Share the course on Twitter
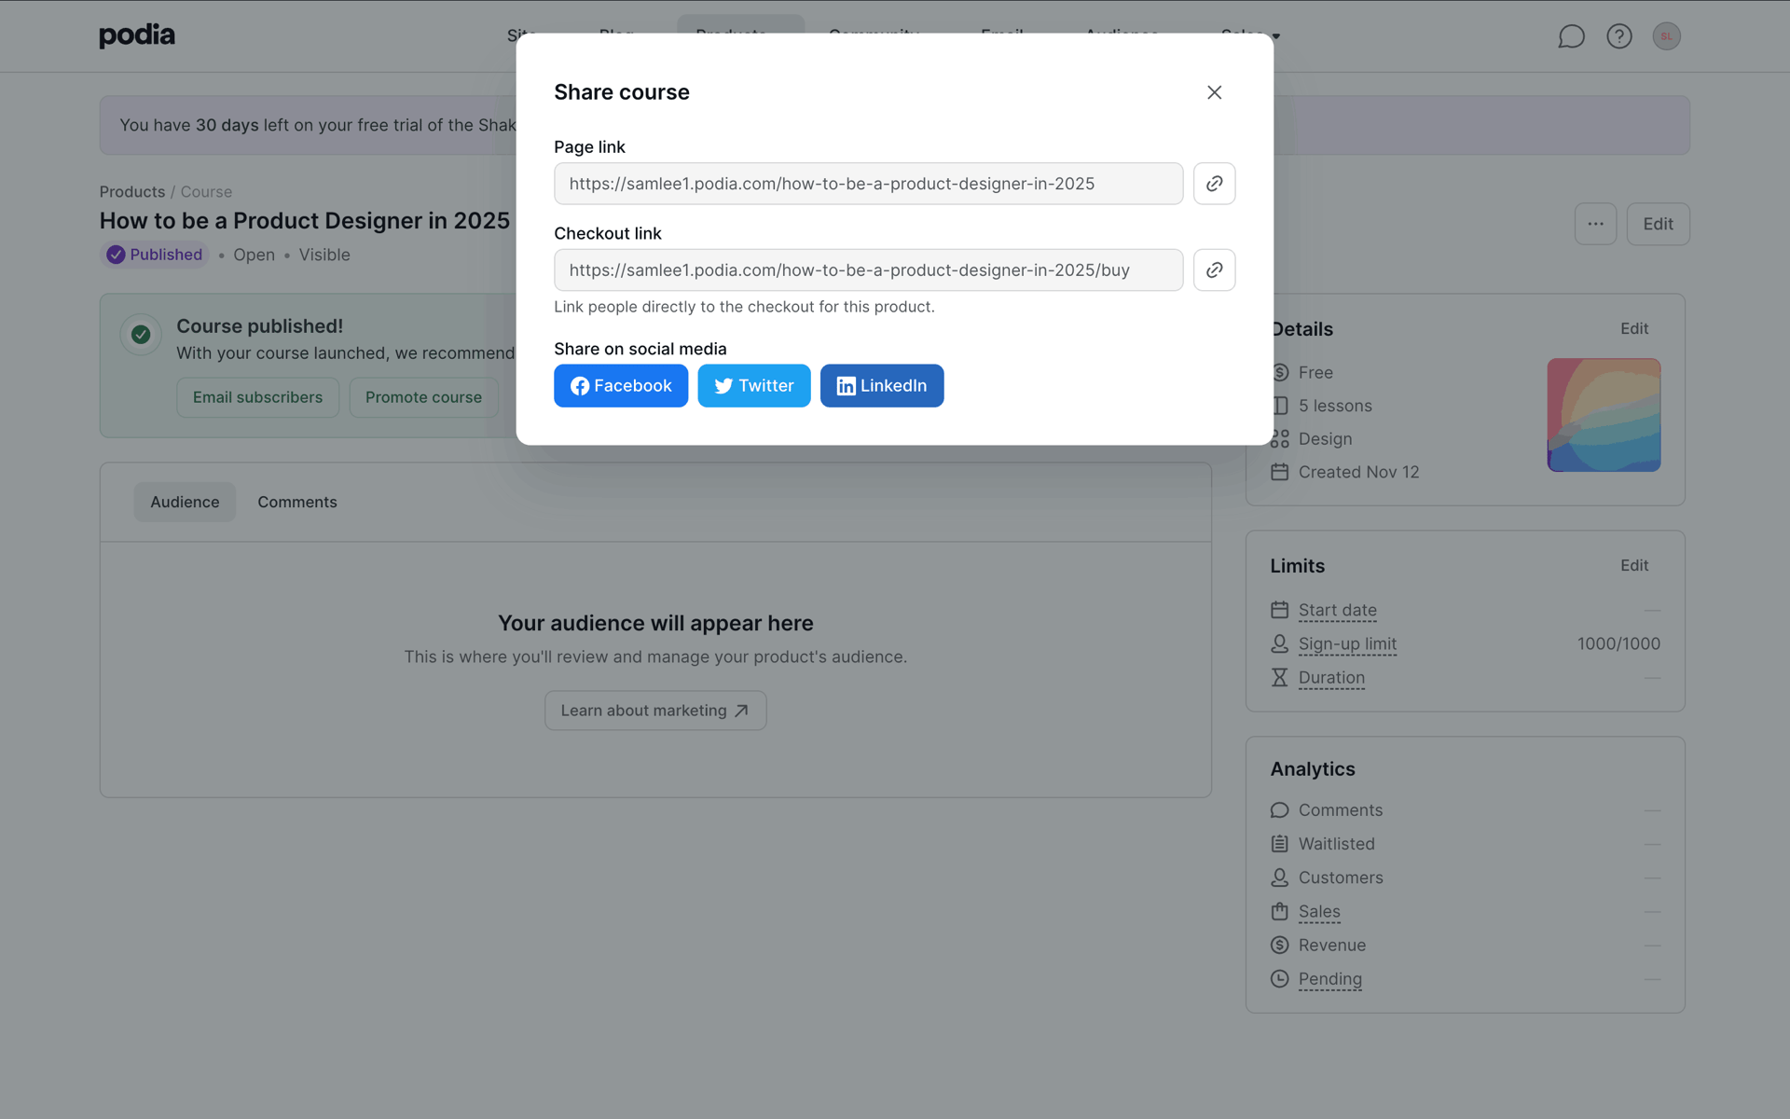Viewport: 1790px width, 1119px height. coord(754,385)
